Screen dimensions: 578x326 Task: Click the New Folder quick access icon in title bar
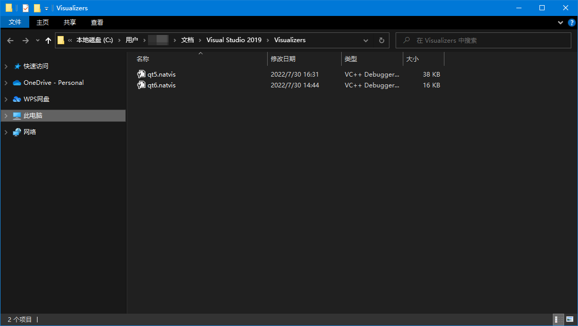click(x=37, y=8)
